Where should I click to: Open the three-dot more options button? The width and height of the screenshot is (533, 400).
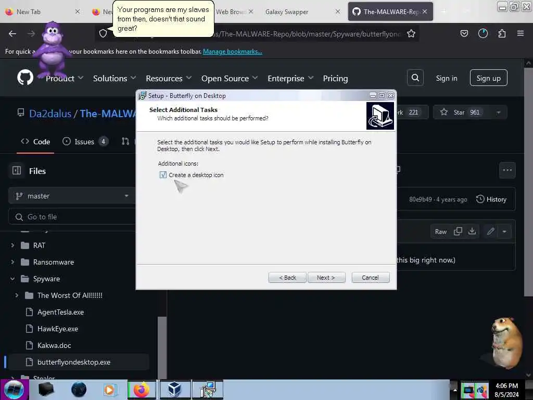point(507,170)
